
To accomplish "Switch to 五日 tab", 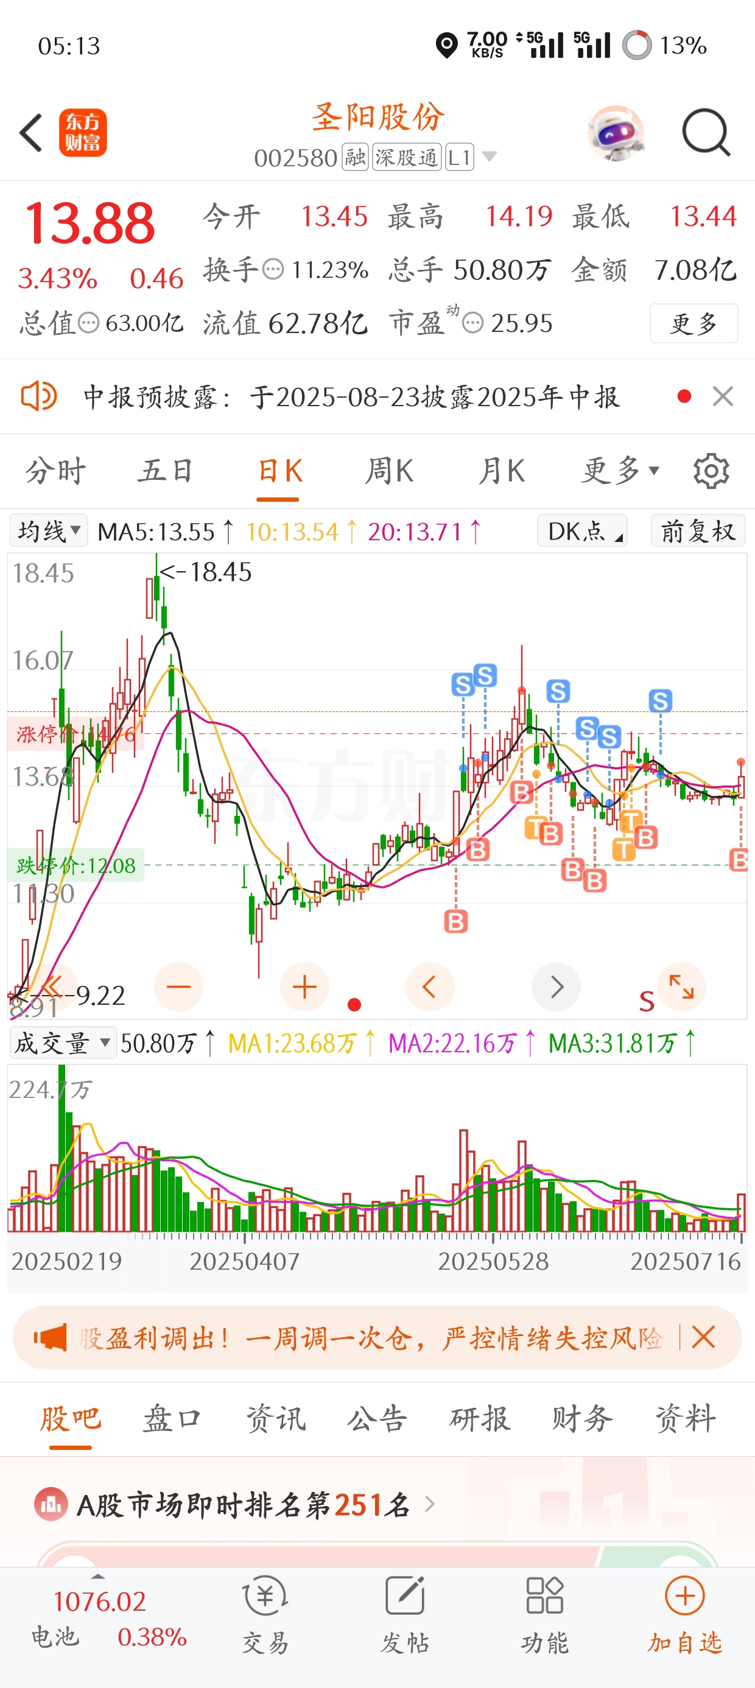I will click(x=165, y=471).
